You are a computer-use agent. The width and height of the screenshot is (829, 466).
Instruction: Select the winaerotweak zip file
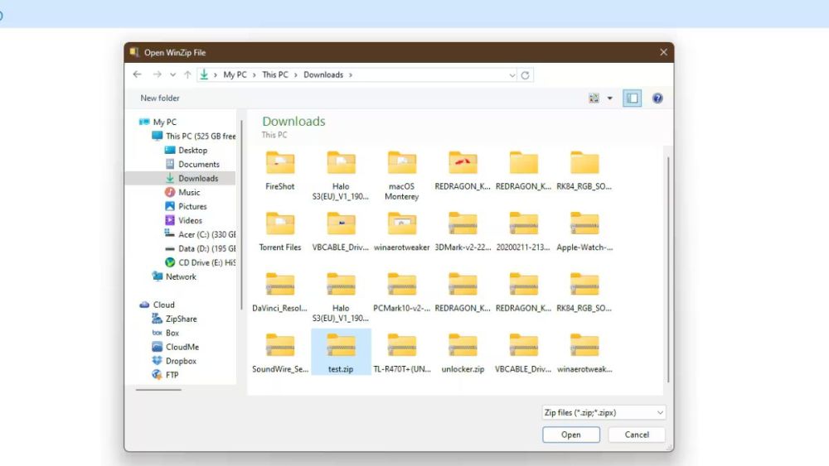click(x=584, y=353)
